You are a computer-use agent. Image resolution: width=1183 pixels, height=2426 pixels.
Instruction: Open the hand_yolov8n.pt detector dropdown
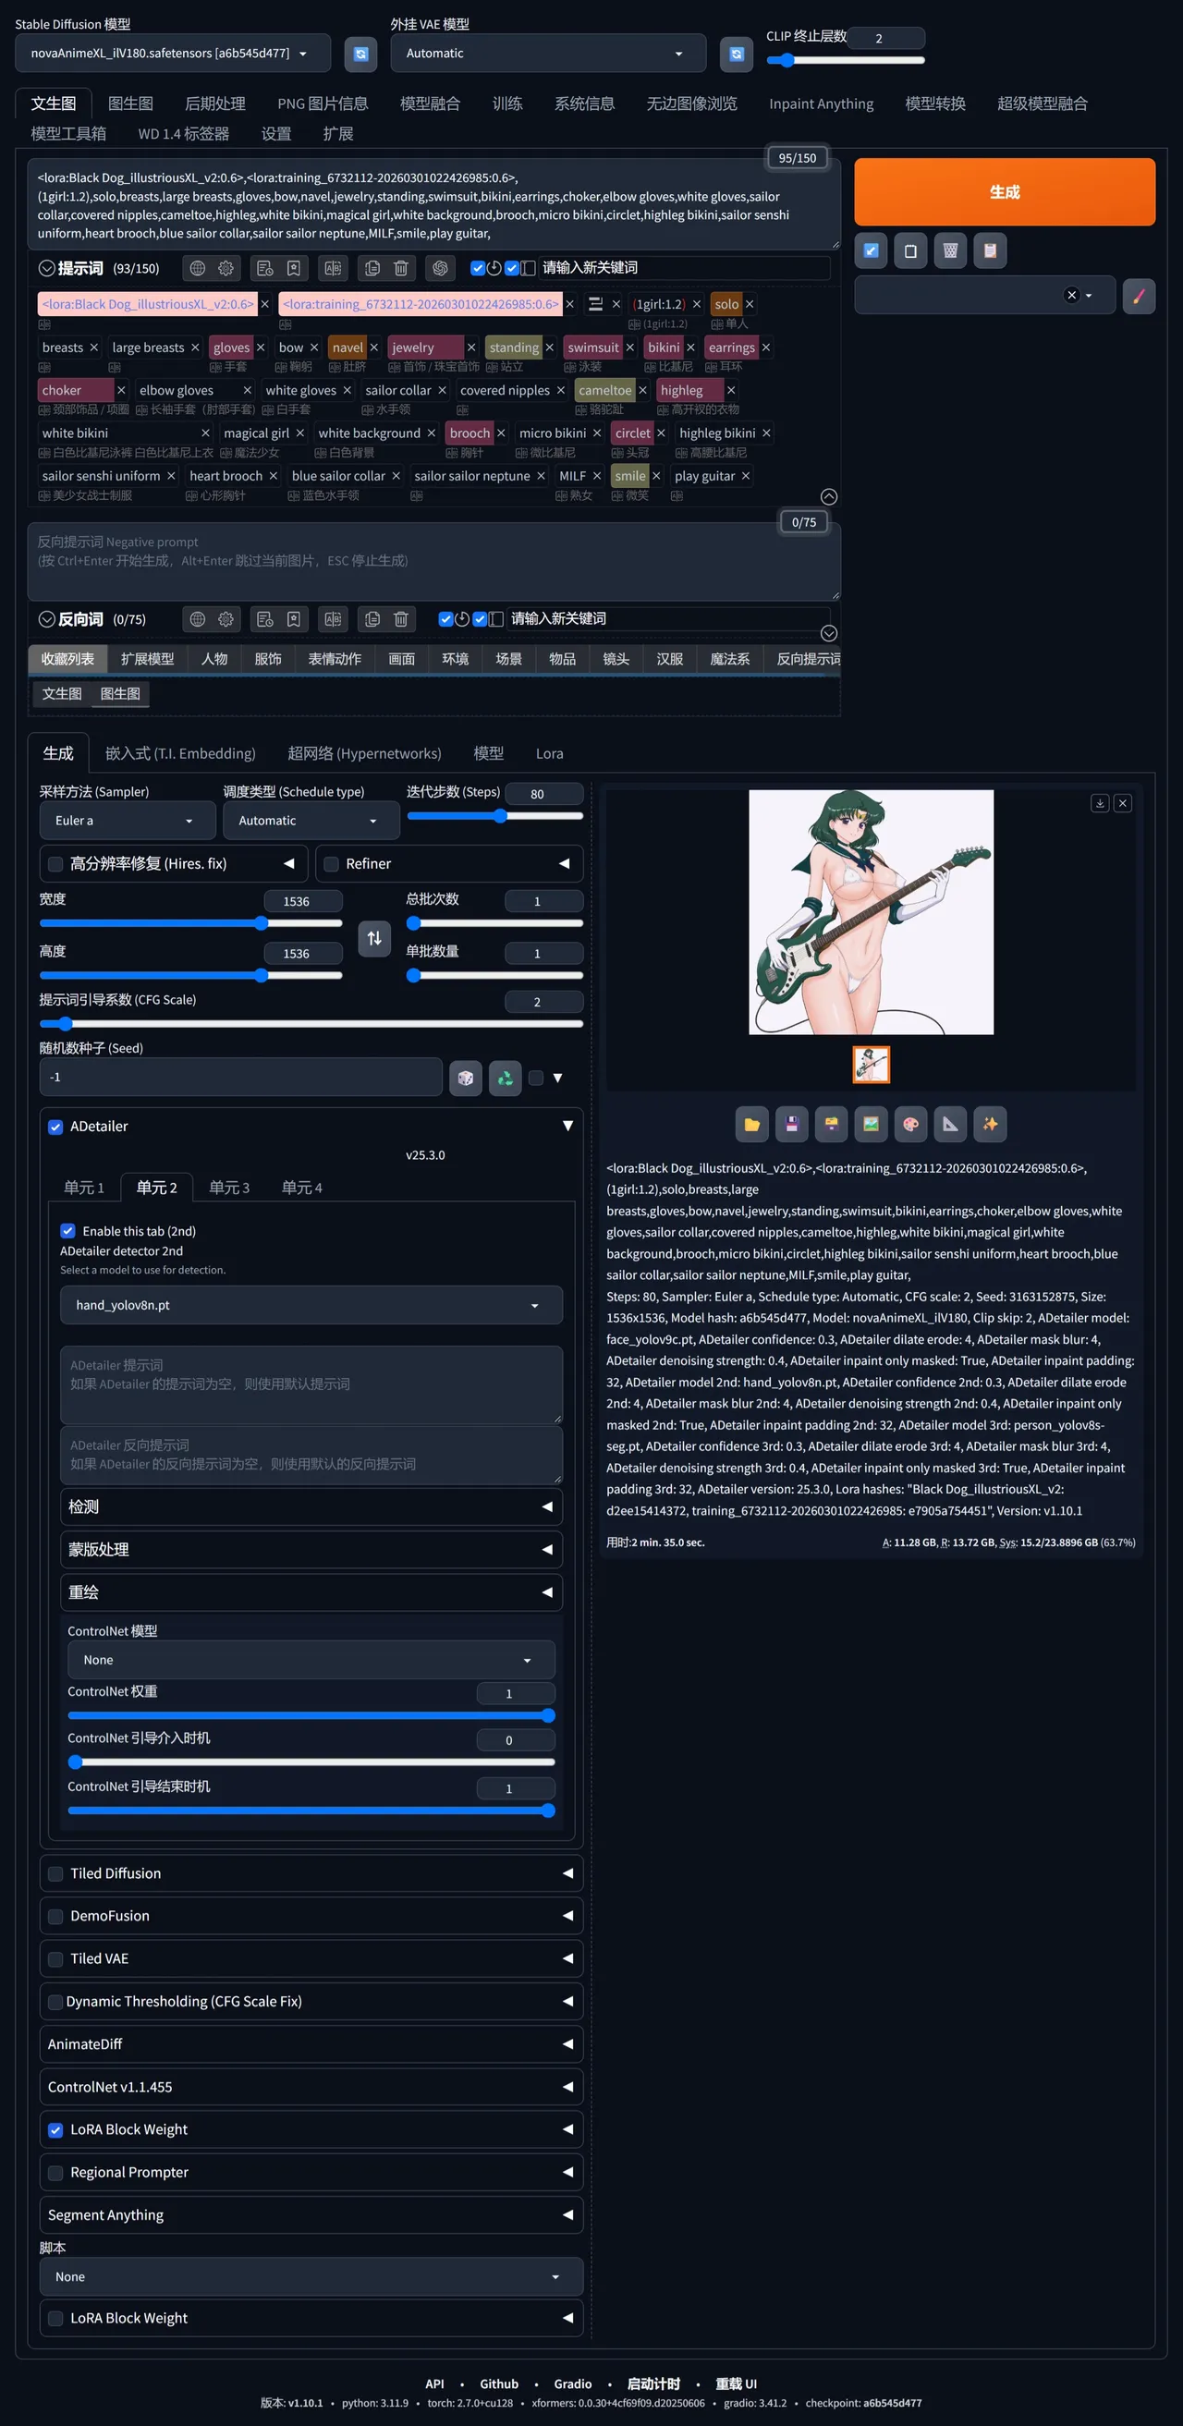311,1305
